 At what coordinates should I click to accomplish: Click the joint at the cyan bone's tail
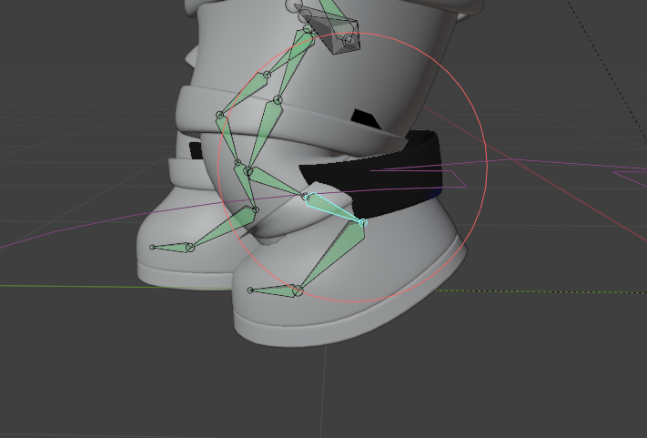(363, 223)
